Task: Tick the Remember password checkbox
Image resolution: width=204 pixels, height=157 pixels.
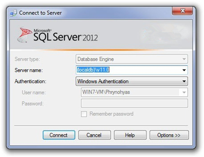Action: (x=84, y=114)
